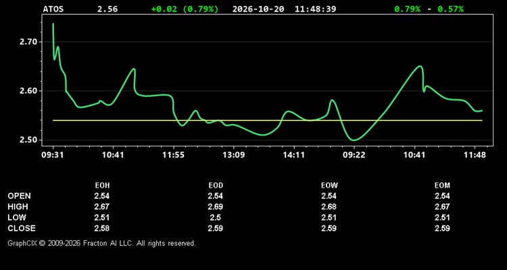Select the 2.50 price axis label
This screenshot has height=270, width=507.
tap(28, 140)
